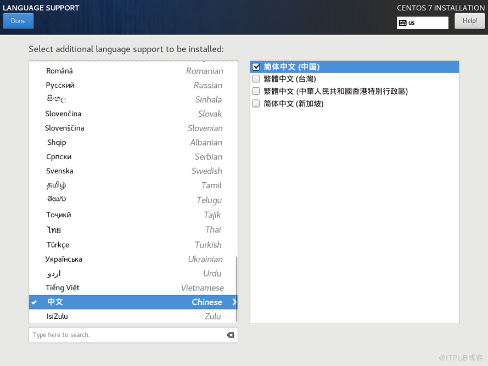Select Тоҷикӣ Tajik language

click(x=133, y=215)
